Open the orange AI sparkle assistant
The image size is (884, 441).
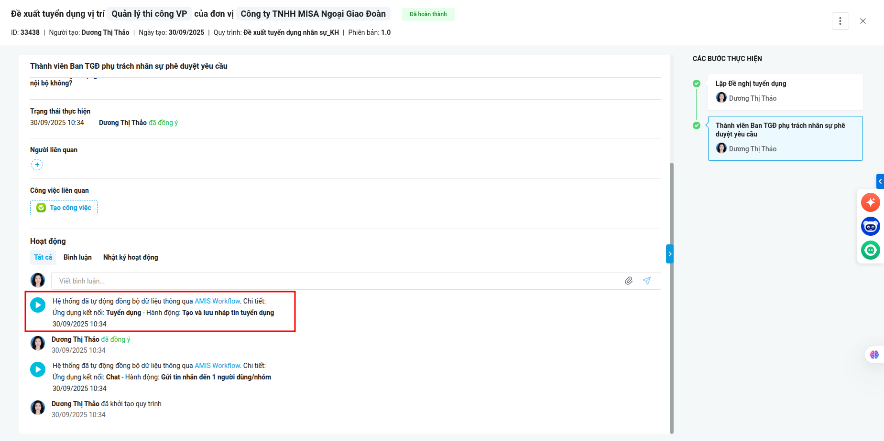pyautogui.click(x=871, y=202)
